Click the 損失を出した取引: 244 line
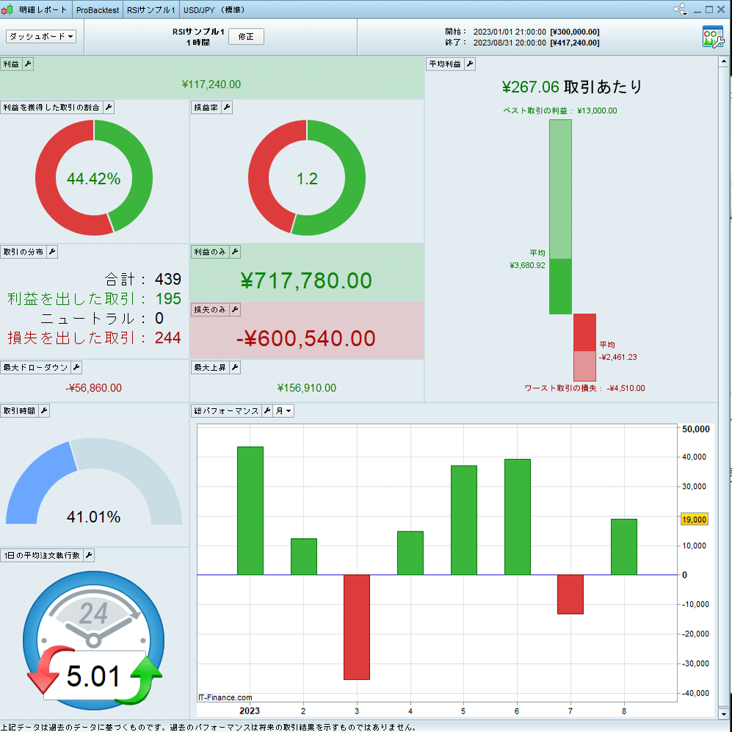Screen dimensions: 732x732 (x=94, y=338)
